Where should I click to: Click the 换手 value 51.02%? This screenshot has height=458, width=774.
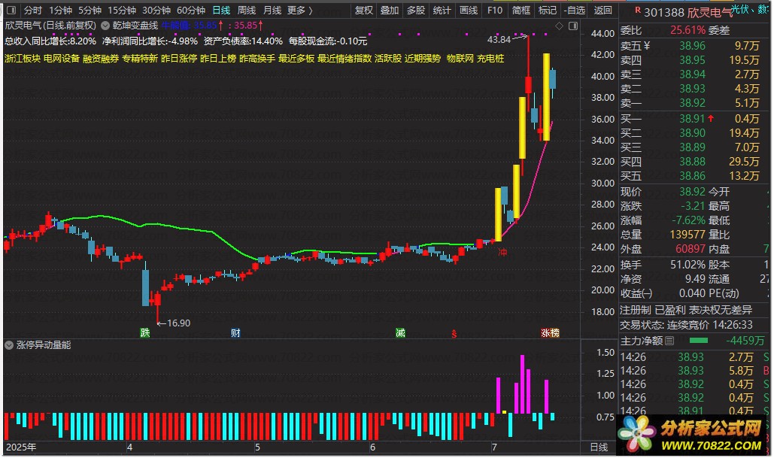(687, 265)
